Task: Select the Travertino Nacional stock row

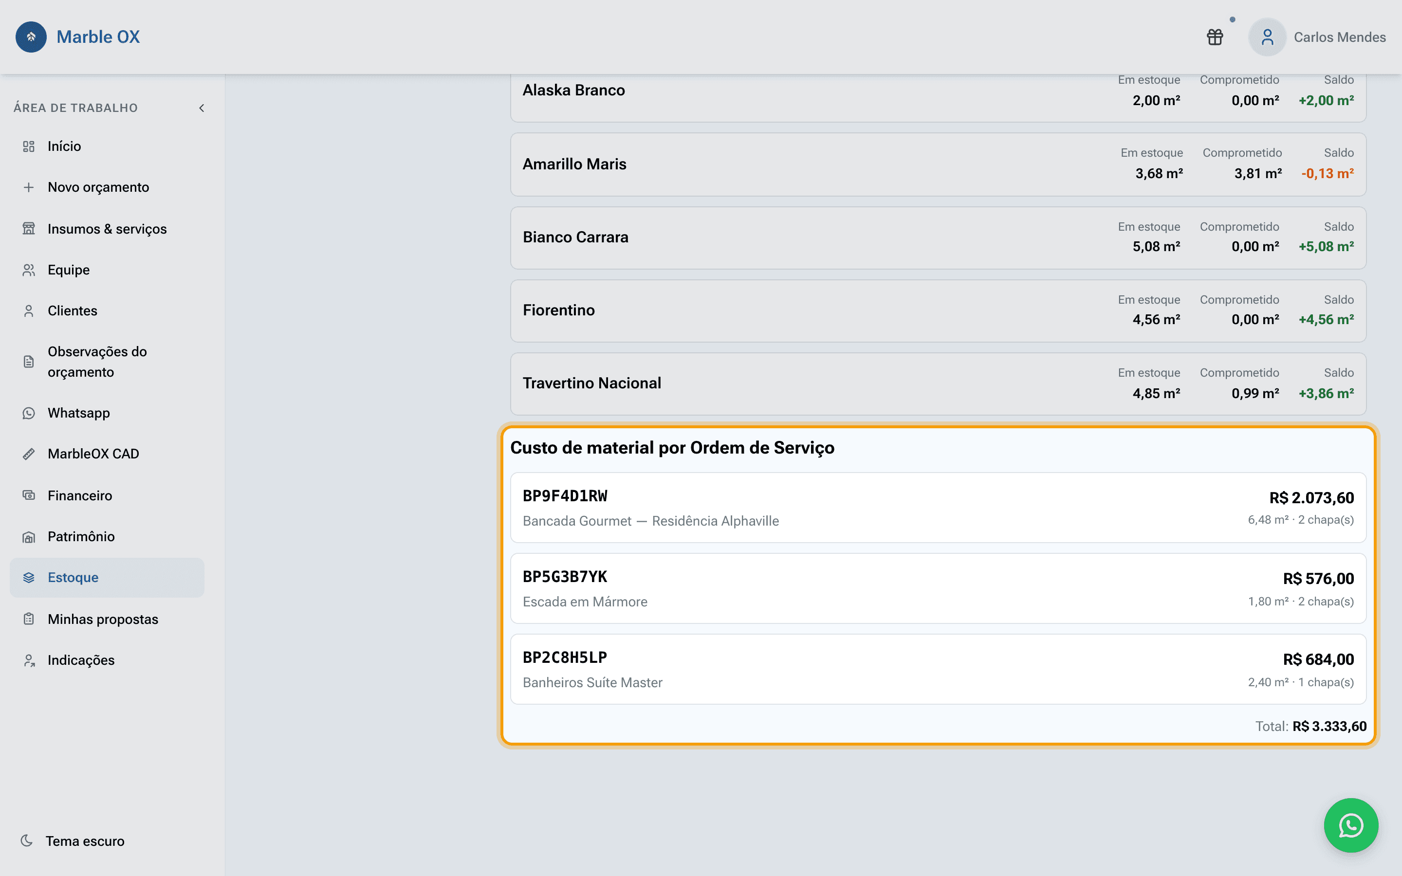Action: [938, 383]
